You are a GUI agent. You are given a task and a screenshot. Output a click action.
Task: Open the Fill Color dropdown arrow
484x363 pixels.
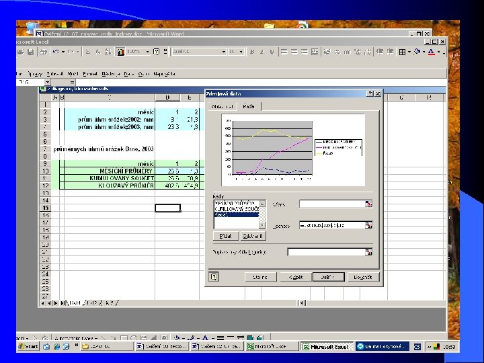pyautogui.click(x=424, y=52)
